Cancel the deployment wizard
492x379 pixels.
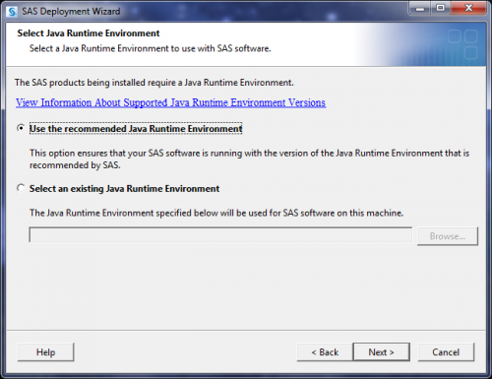446,352
